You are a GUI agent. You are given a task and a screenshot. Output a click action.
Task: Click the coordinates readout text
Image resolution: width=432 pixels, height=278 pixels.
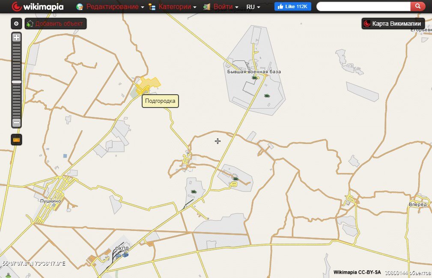(x=34, y=264)
